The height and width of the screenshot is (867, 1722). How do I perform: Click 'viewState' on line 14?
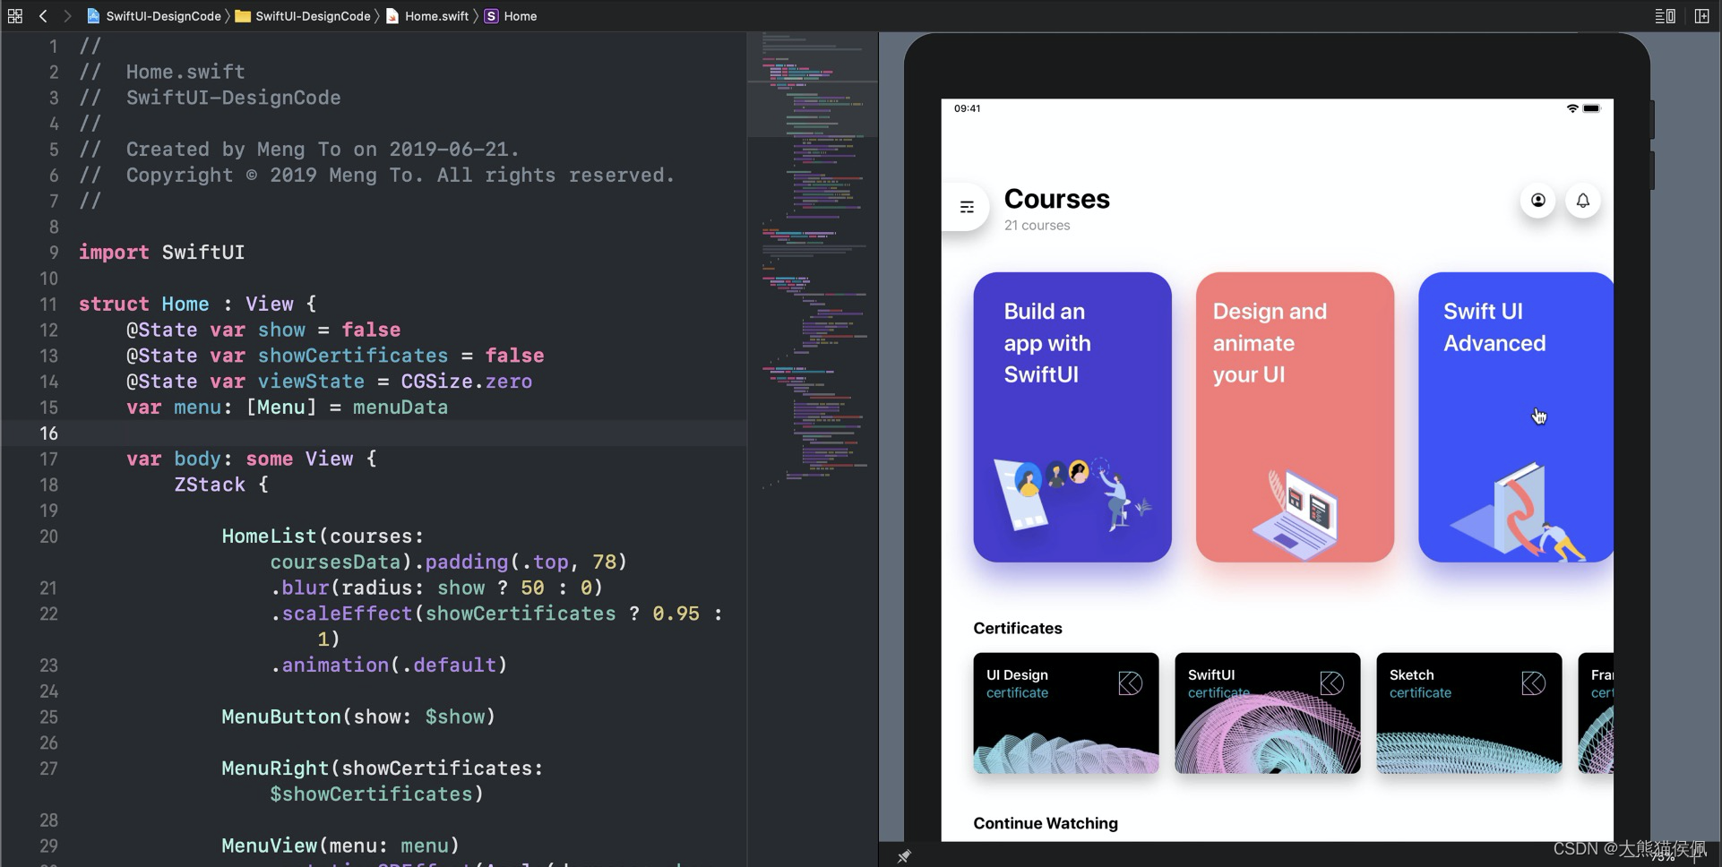pos(311,382)
